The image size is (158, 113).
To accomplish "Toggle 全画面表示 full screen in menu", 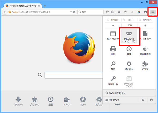I will [x=145, y=51].
